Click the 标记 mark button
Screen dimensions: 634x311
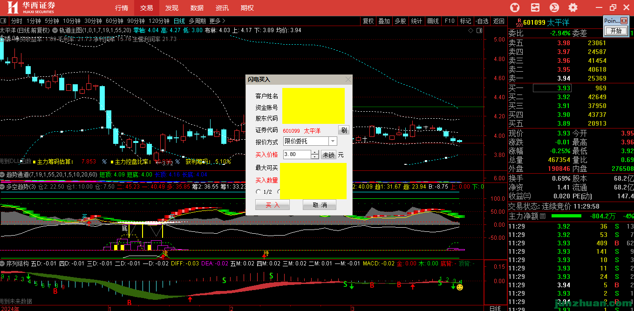click(x=465, y=21)
